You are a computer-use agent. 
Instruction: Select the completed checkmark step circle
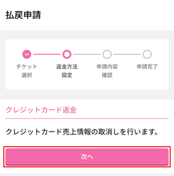[27, 54]
